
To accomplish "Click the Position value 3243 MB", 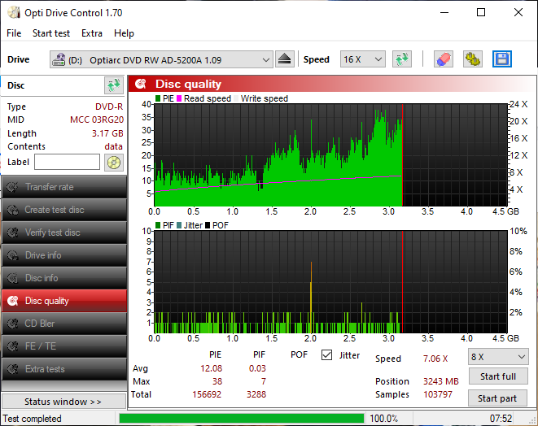I will (440, 381).
